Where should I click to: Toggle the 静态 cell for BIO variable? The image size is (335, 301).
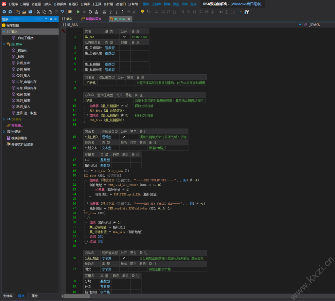pos(116,160)
